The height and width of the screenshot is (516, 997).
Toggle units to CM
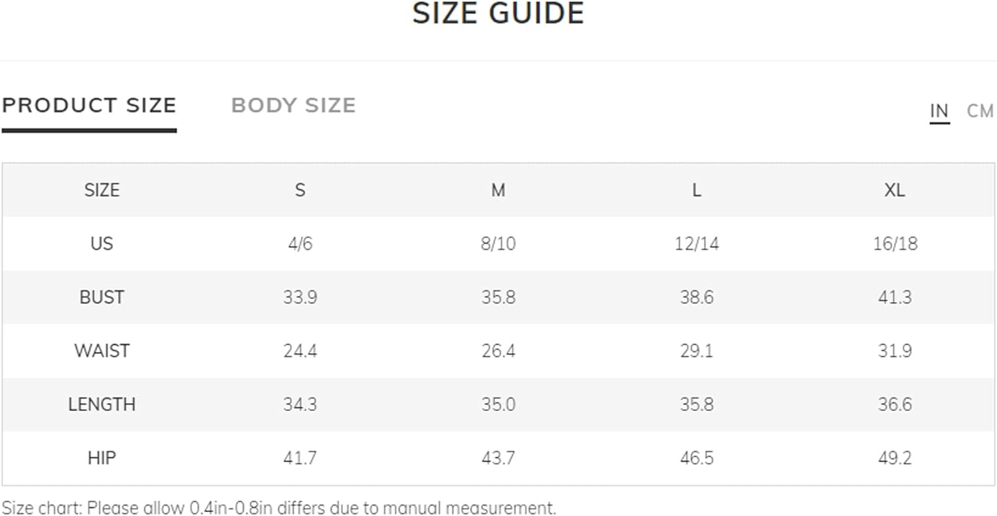click(x=980, y=111)
